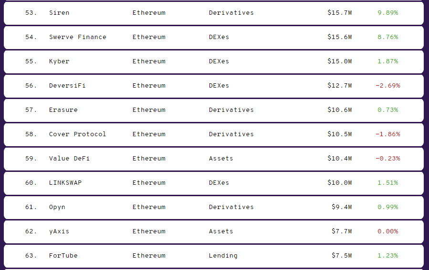Viewport: 429px width, 270px height.
Task: Click rank number 60 for LINKSWAP
Action: click(31, 183)
